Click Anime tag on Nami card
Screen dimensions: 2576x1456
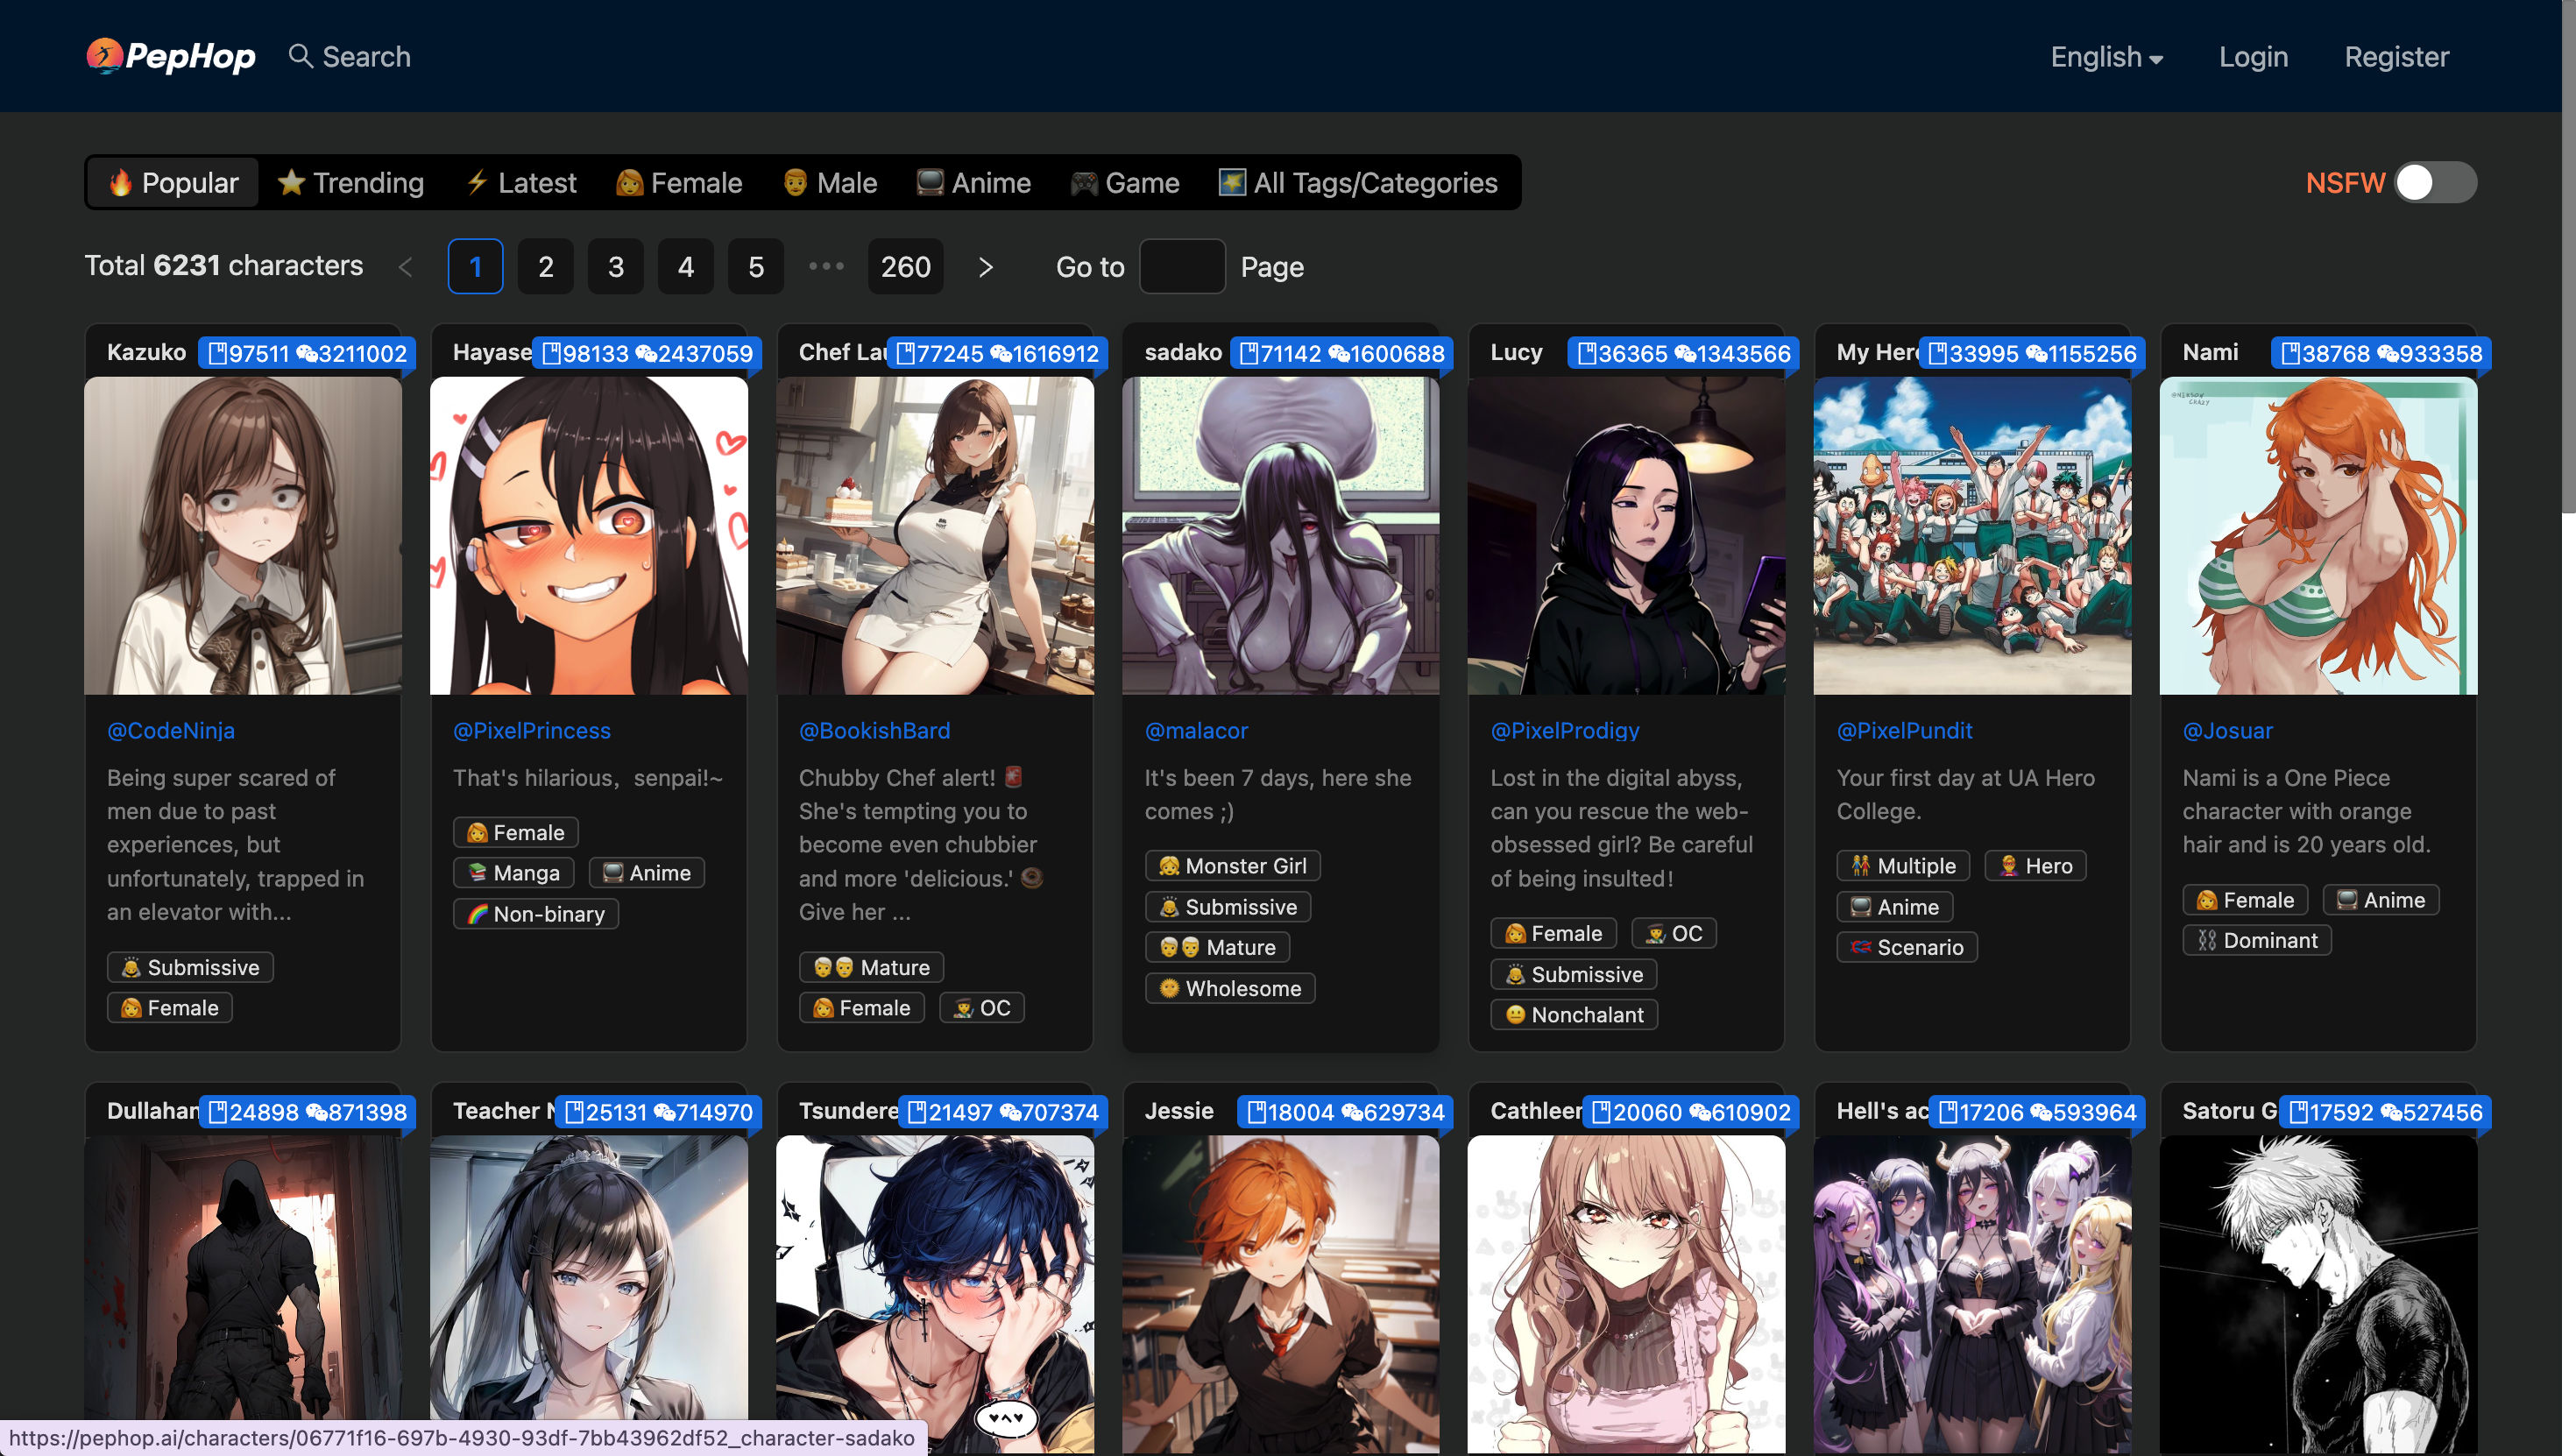[x=2381, y=901]
